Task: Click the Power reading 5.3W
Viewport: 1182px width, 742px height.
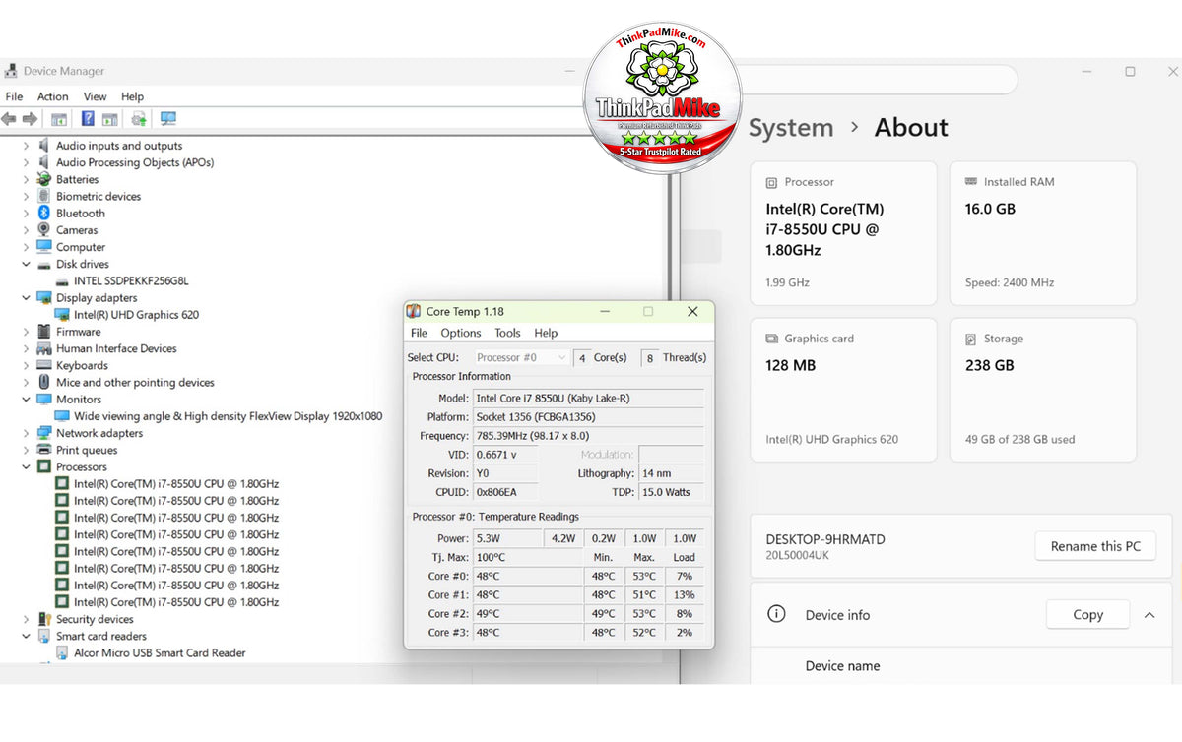Action: click(506, 538)
